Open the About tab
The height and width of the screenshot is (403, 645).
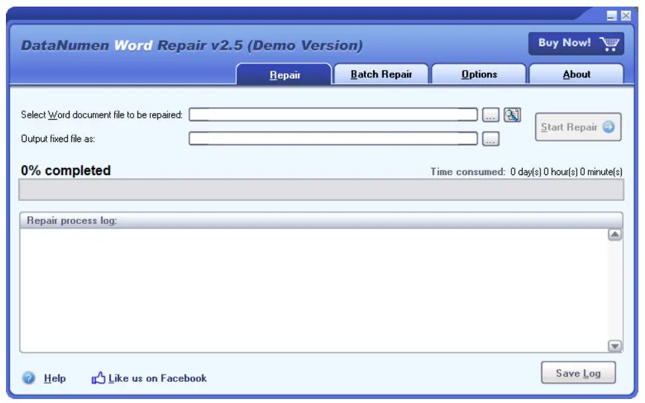576,75
